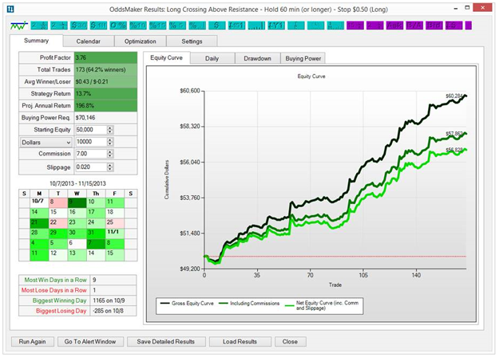The height and width of the screenshot is (357, 499).
Task: Select the white day 6 Wednesday cell
Action: [77, 245]
